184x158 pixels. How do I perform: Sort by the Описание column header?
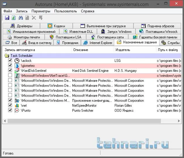tap(92, 50)
